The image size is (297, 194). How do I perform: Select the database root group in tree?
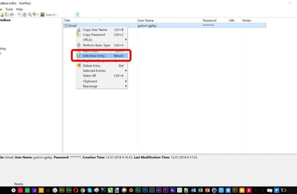tap(5, 20)
